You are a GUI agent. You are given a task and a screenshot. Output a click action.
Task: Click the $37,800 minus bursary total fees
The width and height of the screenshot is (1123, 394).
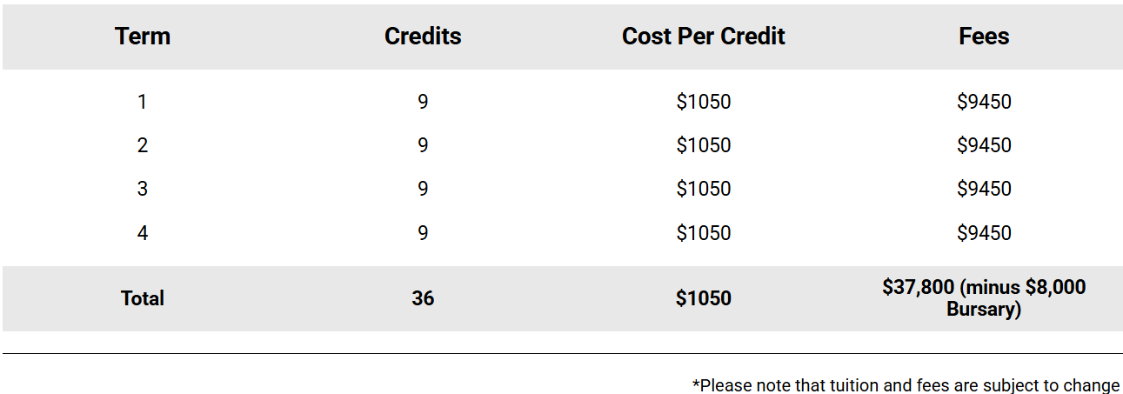click(984, 297)
